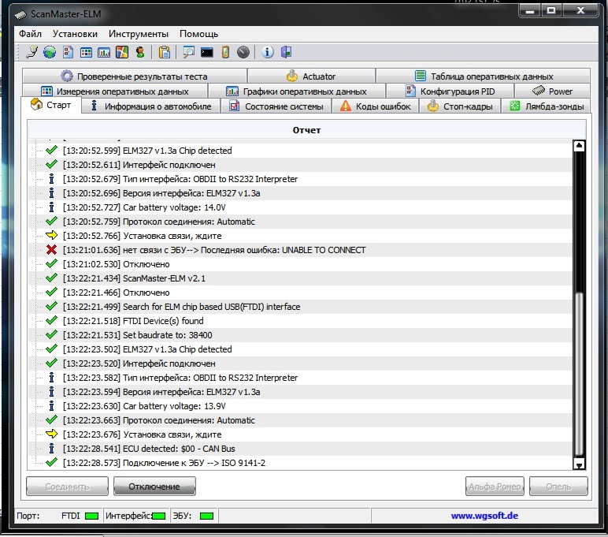The width and height of the screenshot is (608, 537).
Task: Switch to the Power tab
Action: 552,91
